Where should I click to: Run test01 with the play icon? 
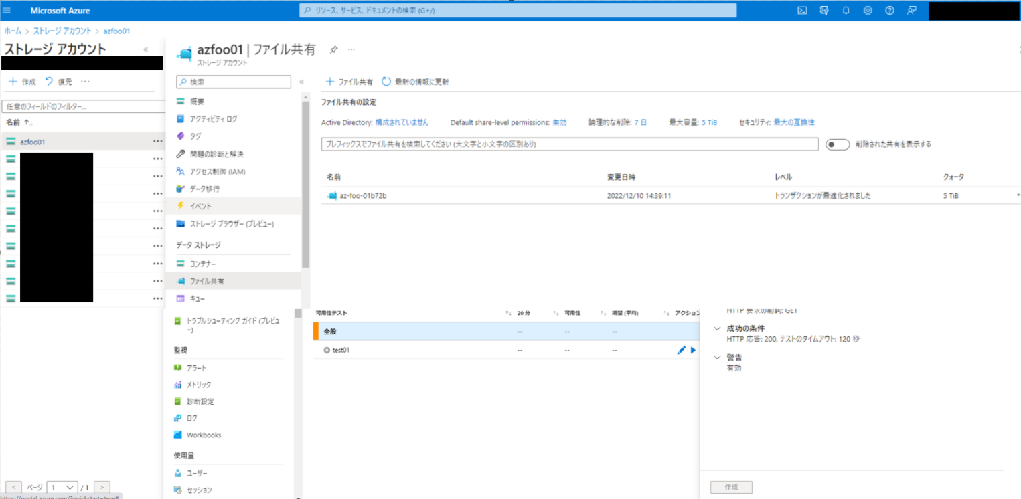tap(693, 350)
